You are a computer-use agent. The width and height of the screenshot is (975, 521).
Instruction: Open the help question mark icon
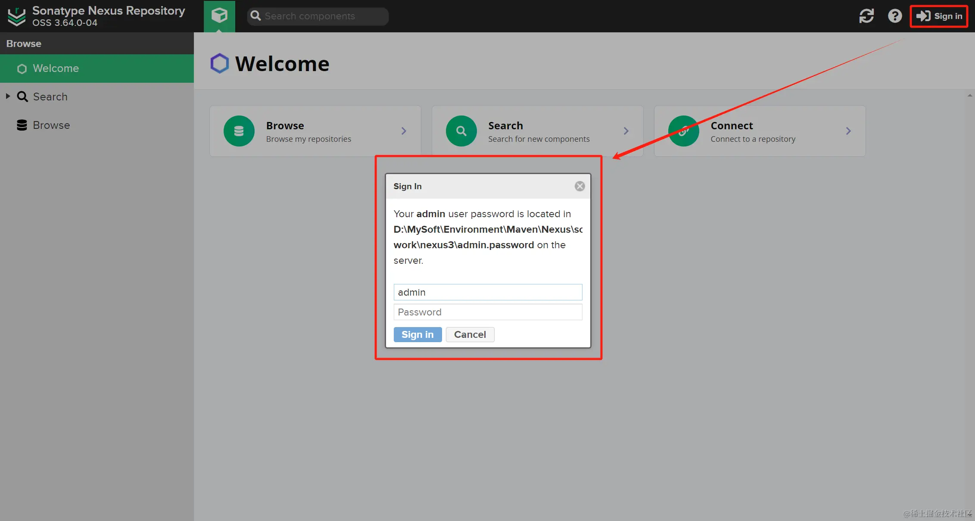895,16
